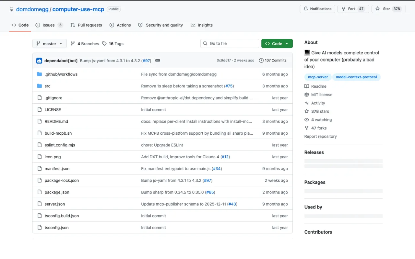This screenshot has width=415, height=259.
Task: Expand commit message details ellipsis
Action: pyautogui.click(x=158, y=61)
